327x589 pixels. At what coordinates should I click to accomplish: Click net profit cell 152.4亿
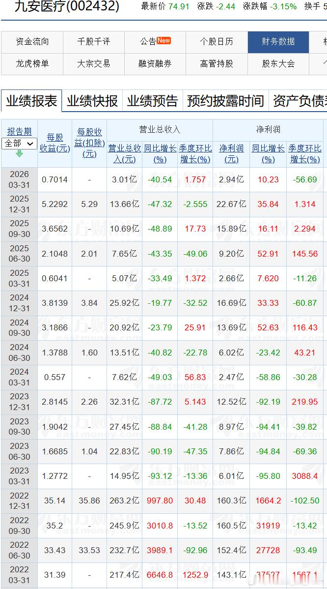[231, 550]
